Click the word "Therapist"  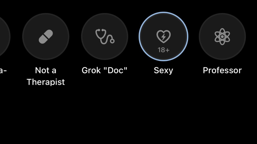(x=46, y=82)
